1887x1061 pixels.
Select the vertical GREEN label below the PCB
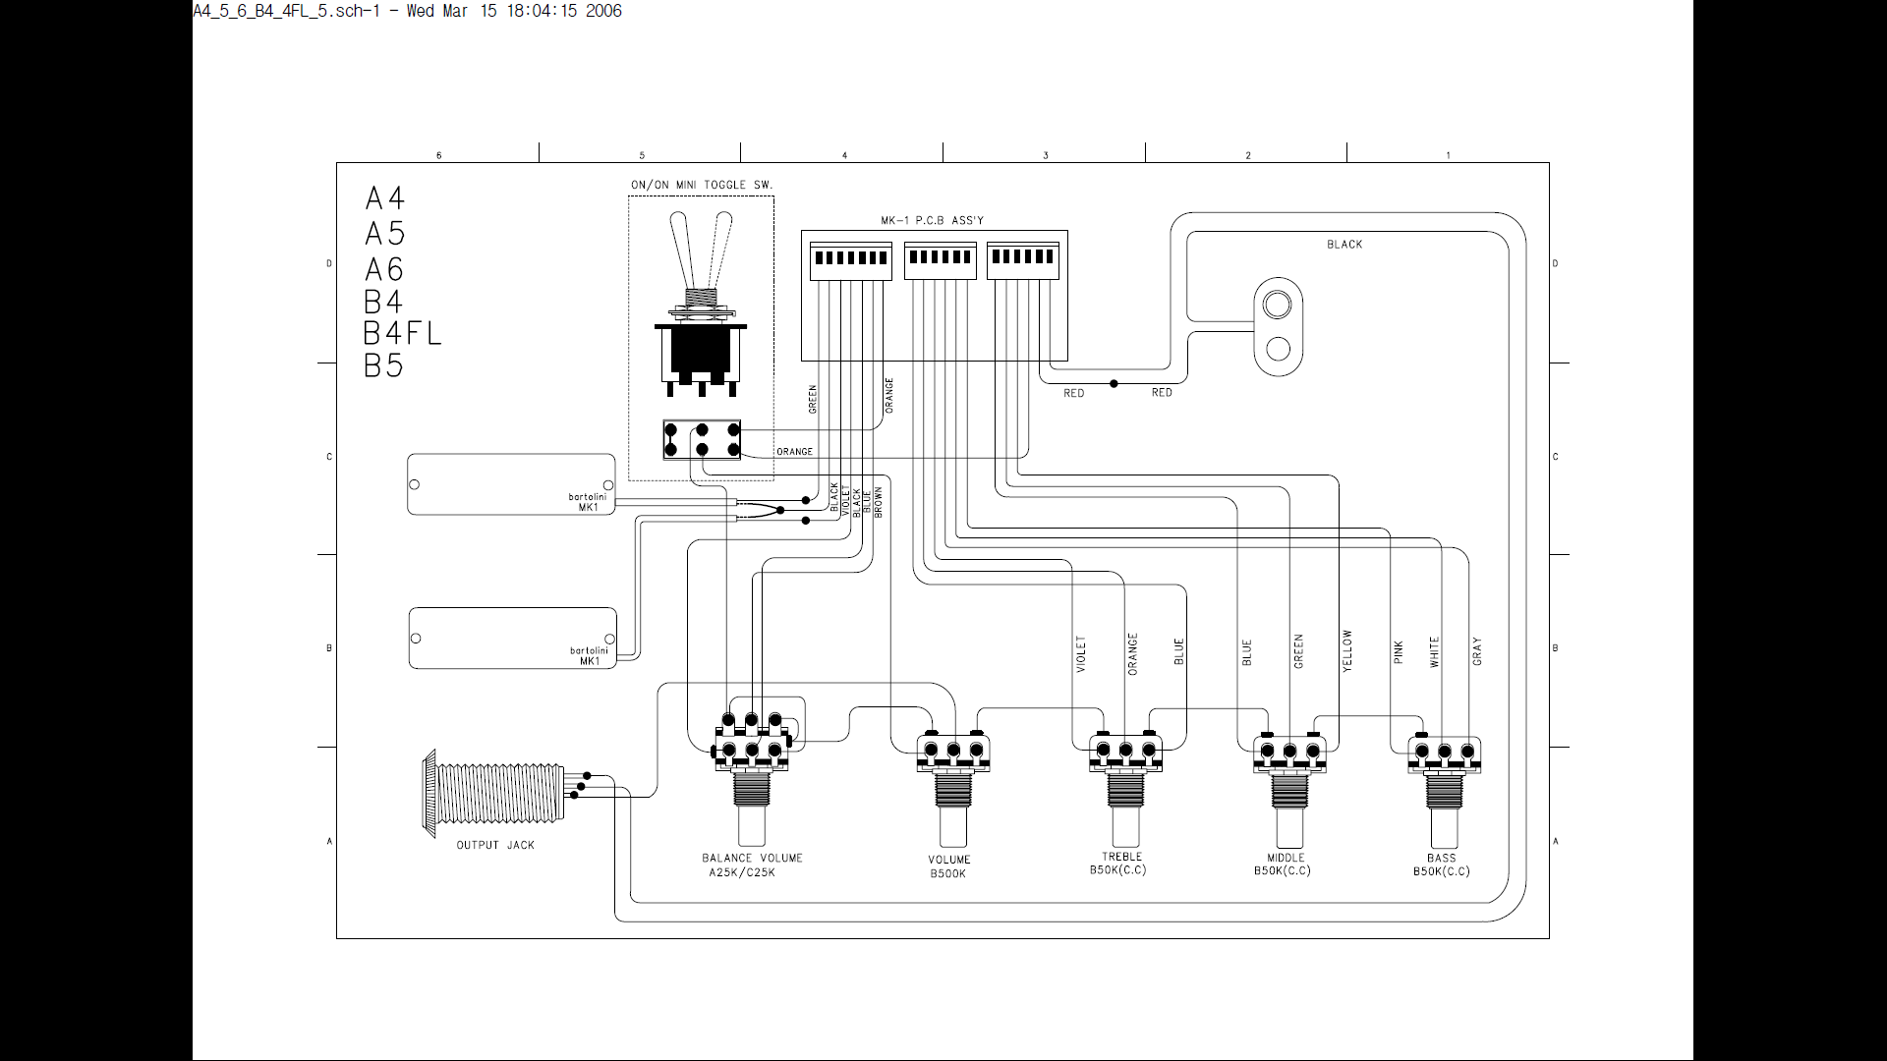(x=813, y=399)
